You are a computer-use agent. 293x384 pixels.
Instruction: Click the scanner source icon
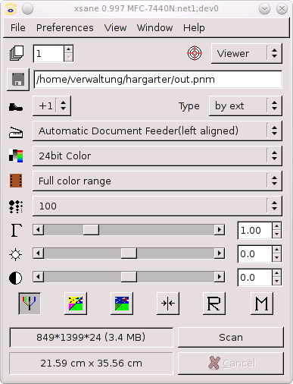click(x=16, y=133)
